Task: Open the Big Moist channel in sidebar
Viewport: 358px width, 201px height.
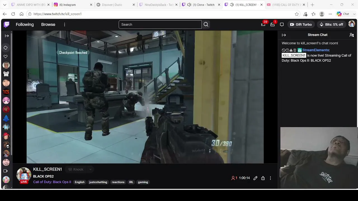Action: [6, 118]
